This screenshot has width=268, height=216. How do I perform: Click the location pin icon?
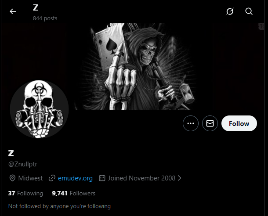tap(12, 178)
